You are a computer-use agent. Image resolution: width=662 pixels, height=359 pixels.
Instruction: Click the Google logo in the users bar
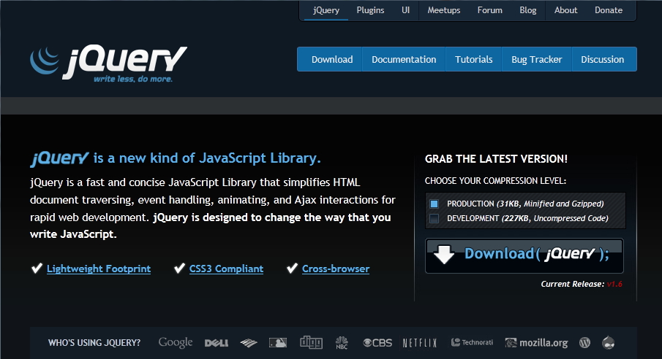176,342
